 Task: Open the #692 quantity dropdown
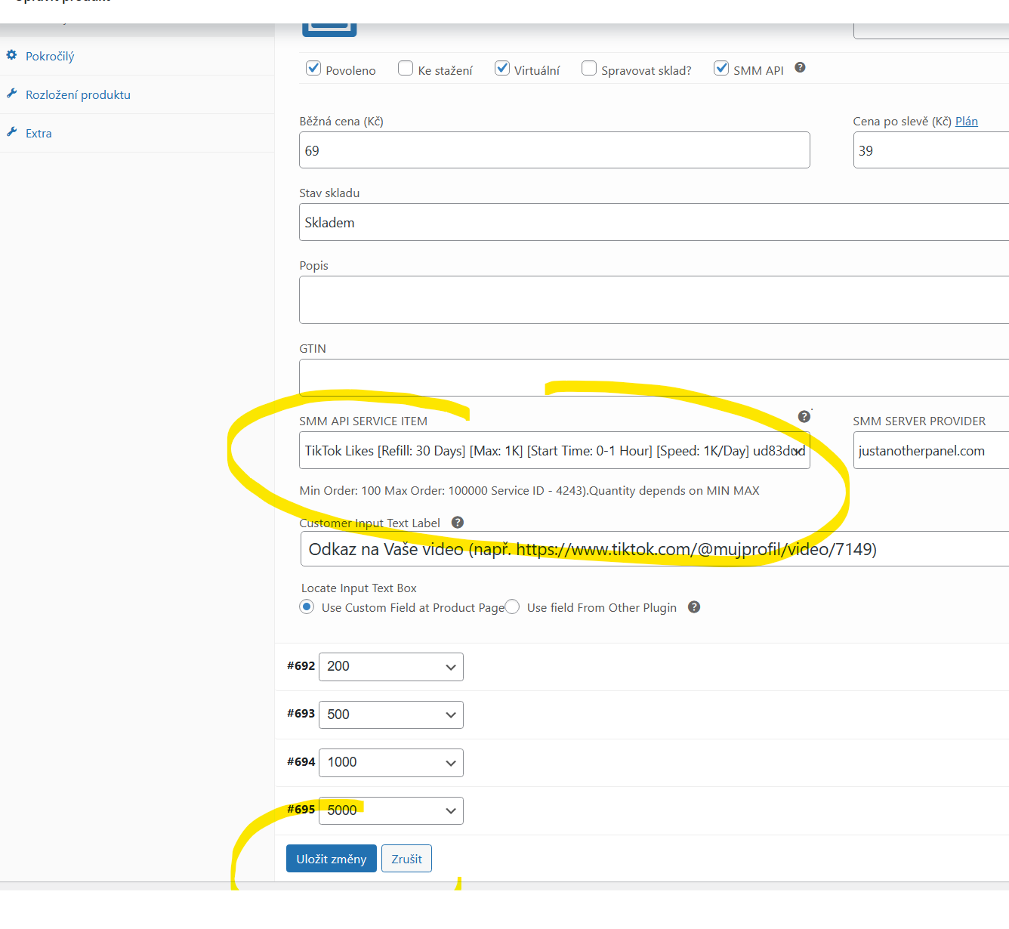[391, 667]
